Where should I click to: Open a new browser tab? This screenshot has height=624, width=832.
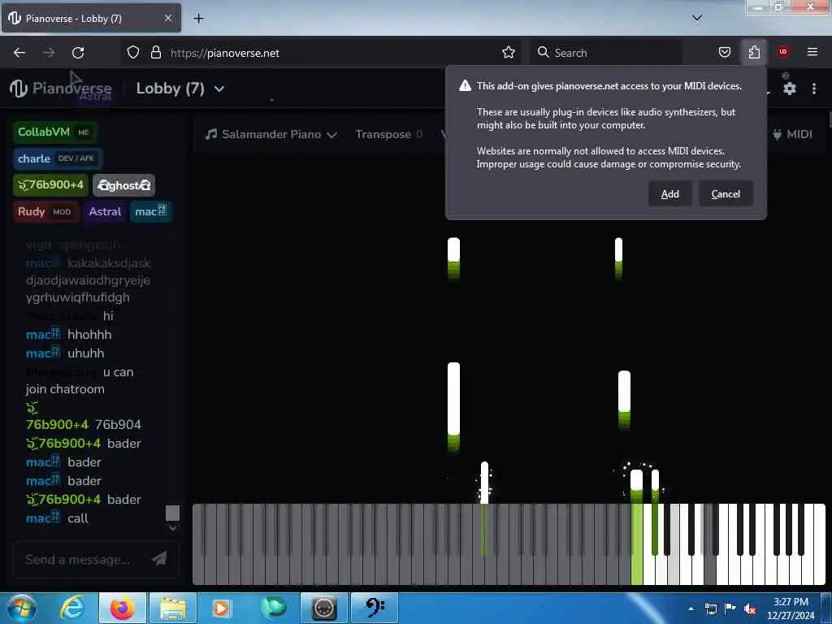pyautogui.click(x=198, y=19)
